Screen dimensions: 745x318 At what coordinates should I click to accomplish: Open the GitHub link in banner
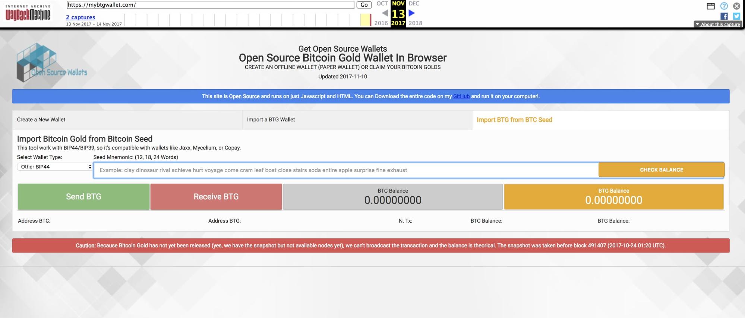pos(461,96)
